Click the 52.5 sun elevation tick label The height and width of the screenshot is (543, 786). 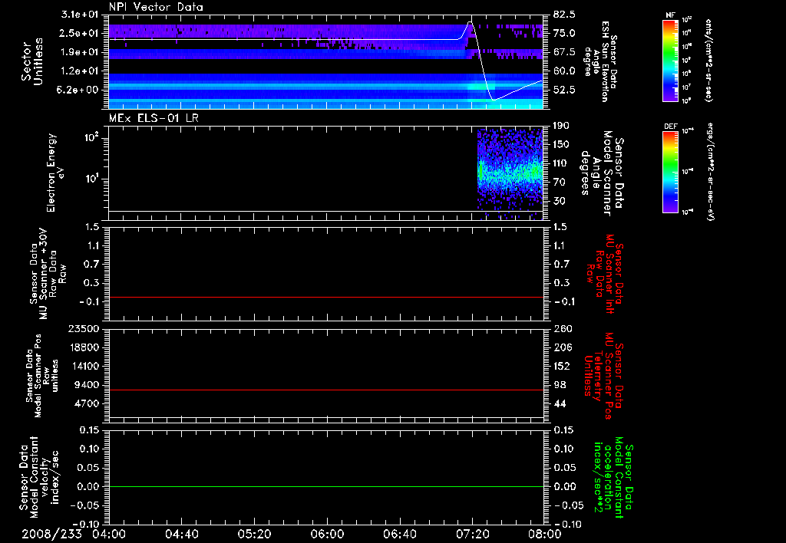pos(564,90)
